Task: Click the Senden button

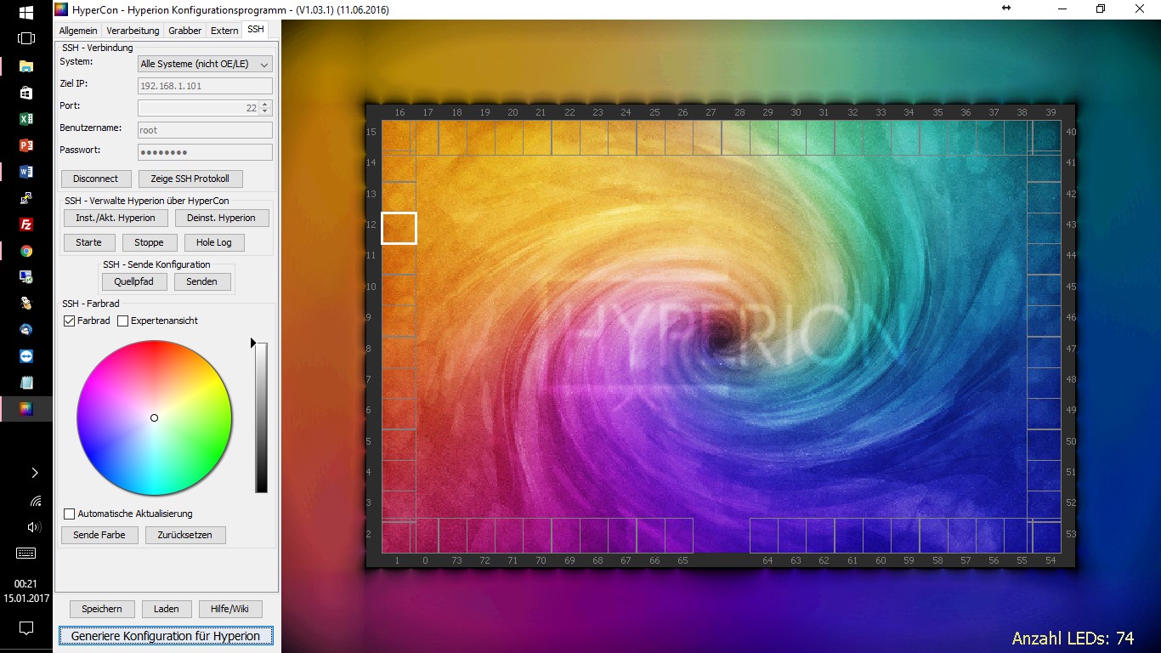Action: pyautogui.click(x=202, y=281)
